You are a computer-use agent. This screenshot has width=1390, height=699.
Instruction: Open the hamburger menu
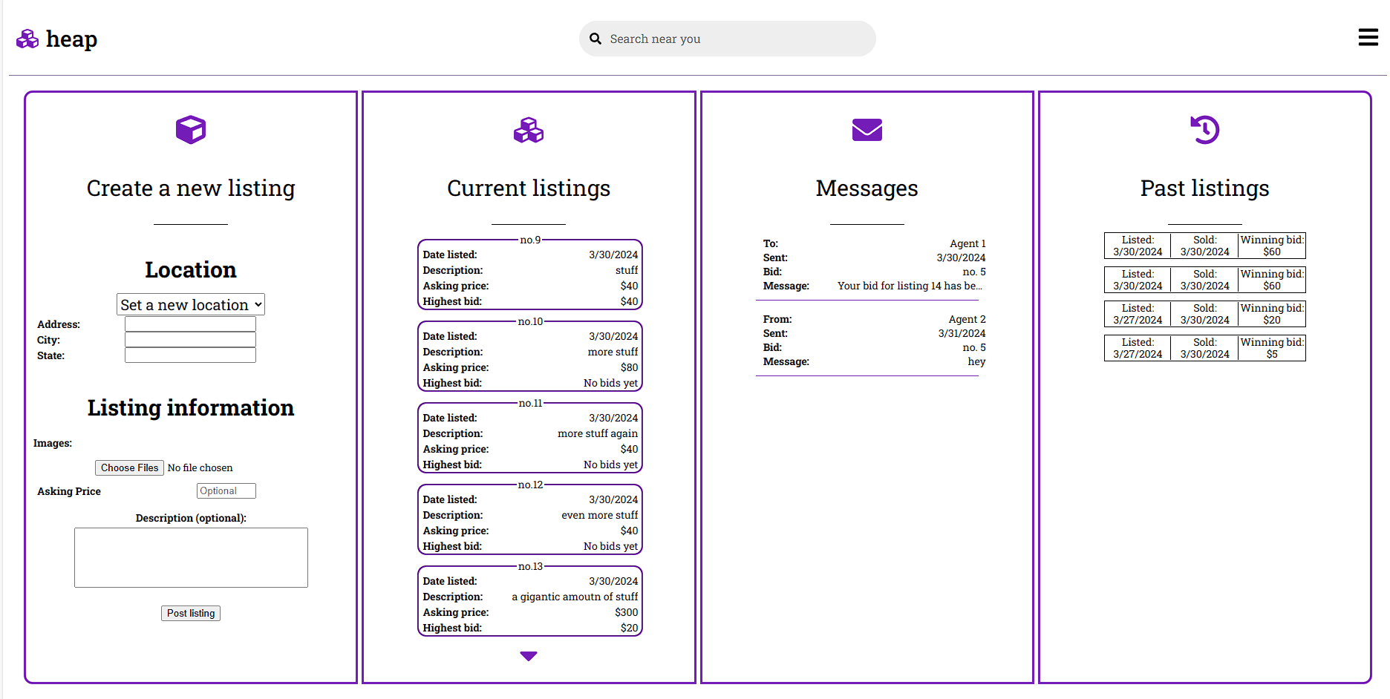1368,38
